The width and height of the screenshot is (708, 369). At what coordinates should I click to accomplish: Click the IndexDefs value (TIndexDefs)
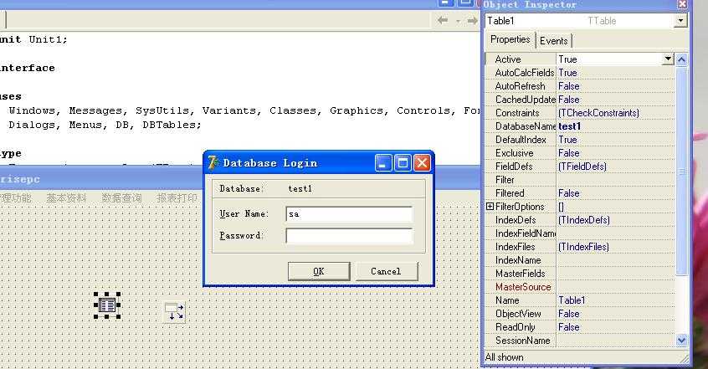(584, 220)
